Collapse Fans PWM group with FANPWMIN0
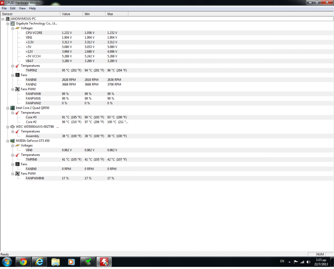Screen dimensions: 334x269 click(13, 174)
